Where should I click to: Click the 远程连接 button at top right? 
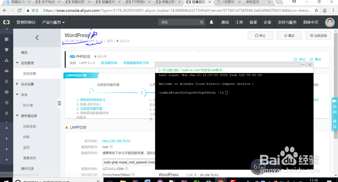tap(318, 35)
